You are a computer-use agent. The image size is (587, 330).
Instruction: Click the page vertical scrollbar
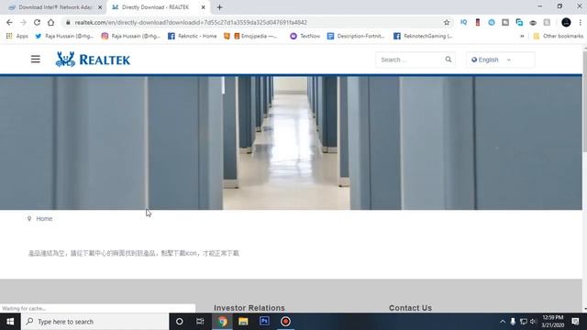[x=585, y=101]
